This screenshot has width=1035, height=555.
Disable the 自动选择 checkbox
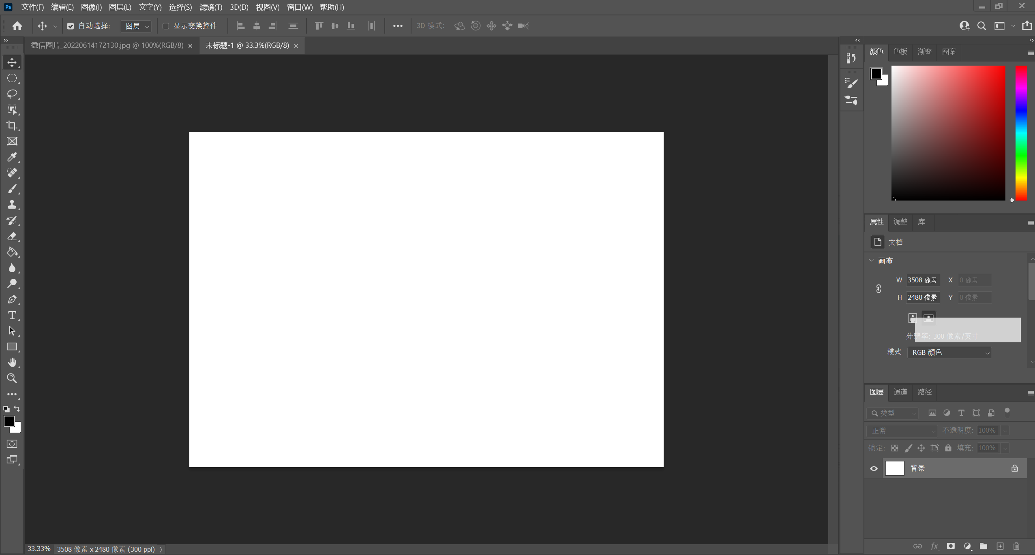click(x=71, y=26)
